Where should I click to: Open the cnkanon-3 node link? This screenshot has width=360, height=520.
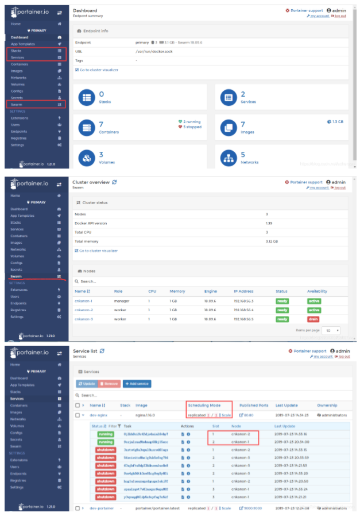(84, 318)
